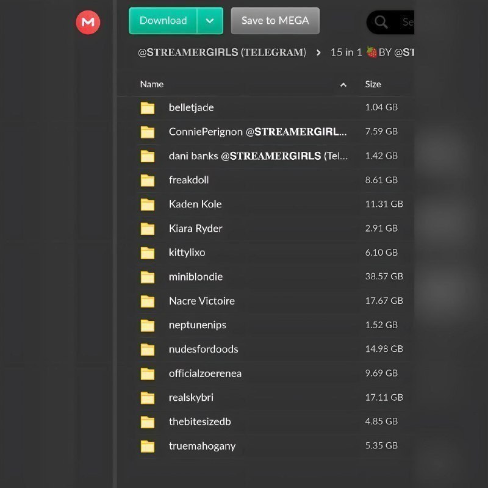Click the search magnifier icon
This screenshot has height=488, width=488.
click(381, 22)
